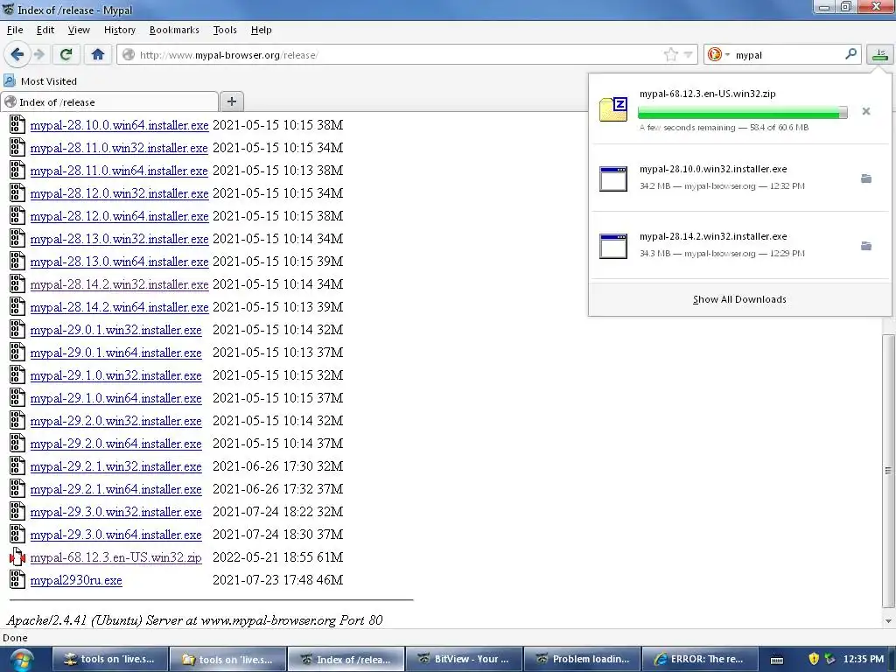Open the Edit menu
This screenshot has height=672, width=896.
45,30
